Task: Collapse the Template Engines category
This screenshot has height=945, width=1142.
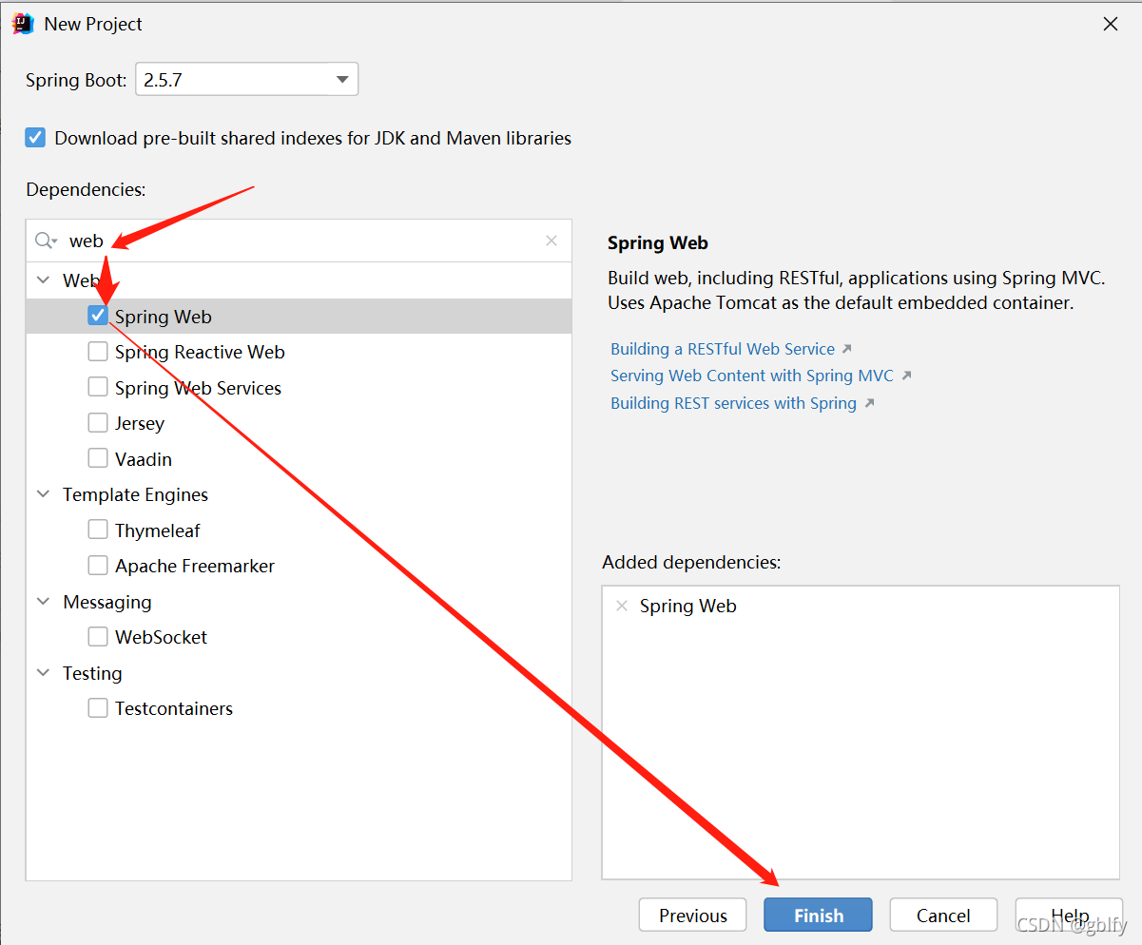Action: tap(43, 494)
